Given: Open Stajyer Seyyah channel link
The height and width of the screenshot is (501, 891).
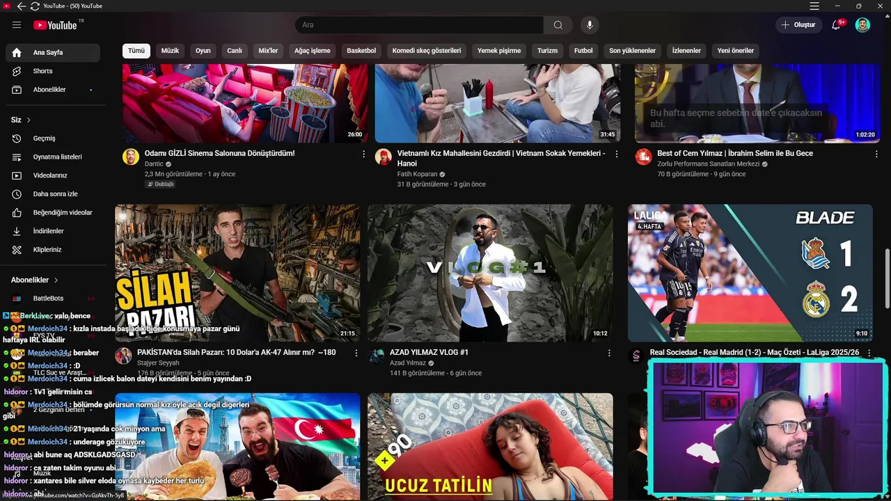Looking at the screenshot, I should (x=158, y=363).
